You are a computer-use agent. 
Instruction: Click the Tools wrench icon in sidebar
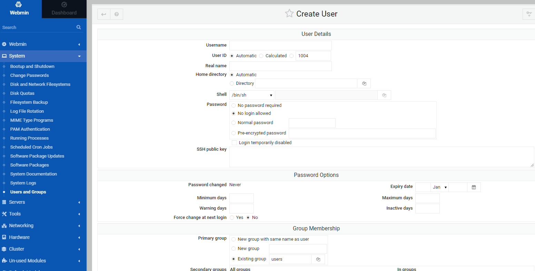4,214
